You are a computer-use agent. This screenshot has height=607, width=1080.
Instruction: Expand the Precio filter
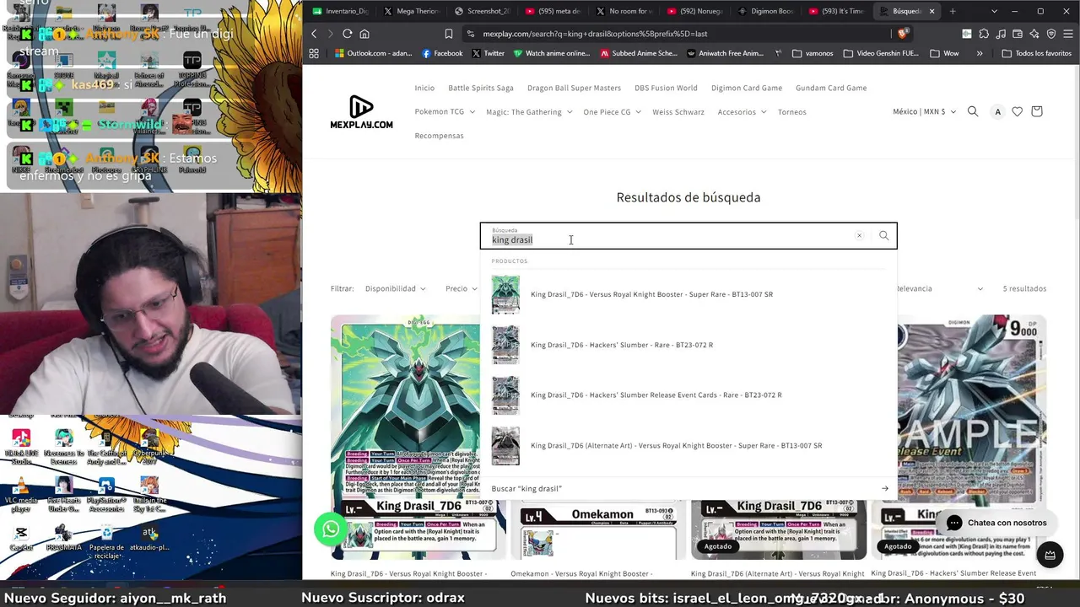coord(461,288)
